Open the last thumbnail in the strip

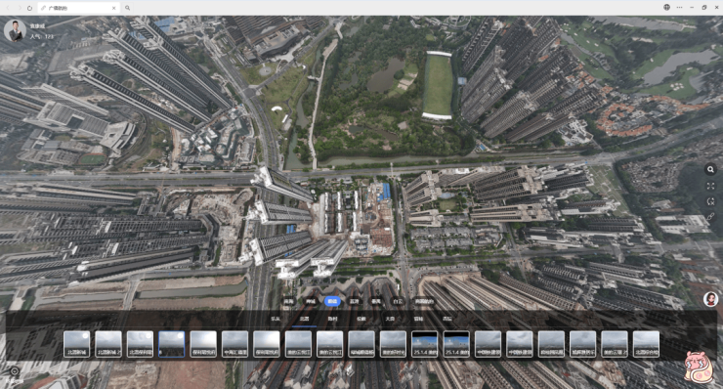646,344
